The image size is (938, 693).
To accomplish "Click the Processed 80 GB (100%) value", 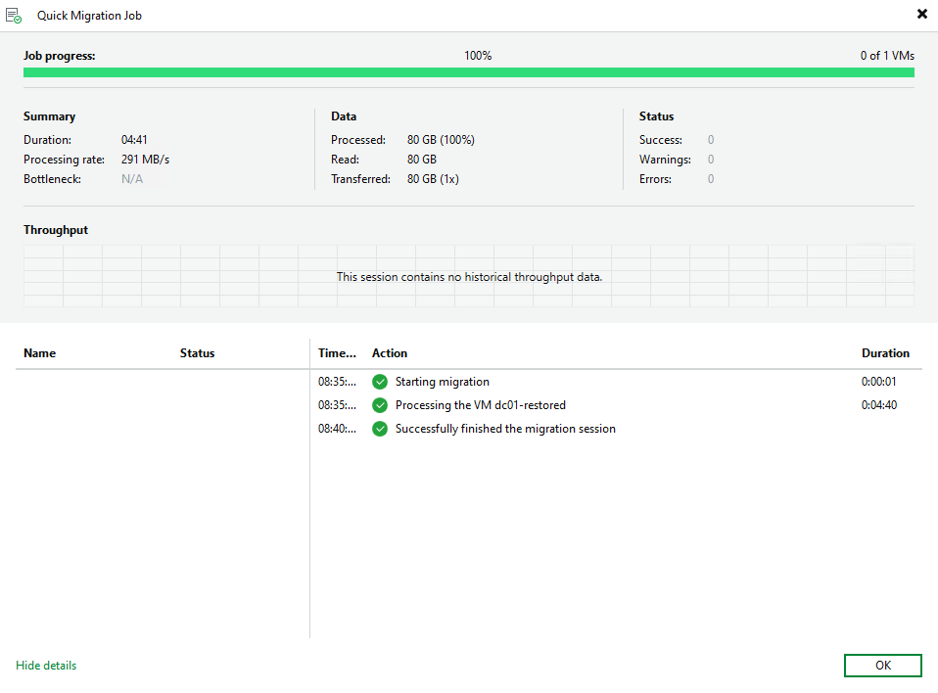I will pyautogui.click(x=441, y=140).
